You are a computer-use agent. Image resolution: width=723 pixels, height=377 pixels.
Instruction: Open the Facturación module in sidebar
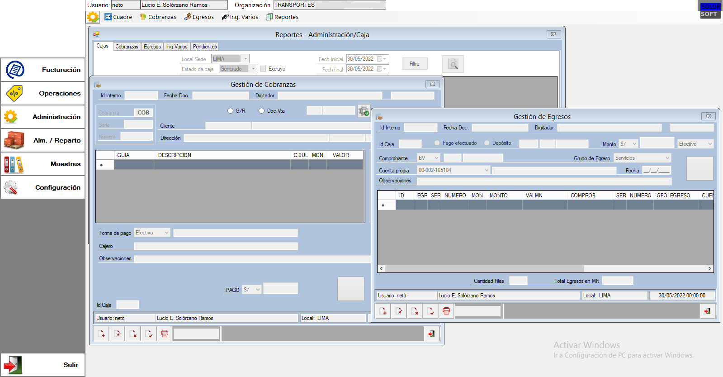pyautogui.click(x=43, y=70)
